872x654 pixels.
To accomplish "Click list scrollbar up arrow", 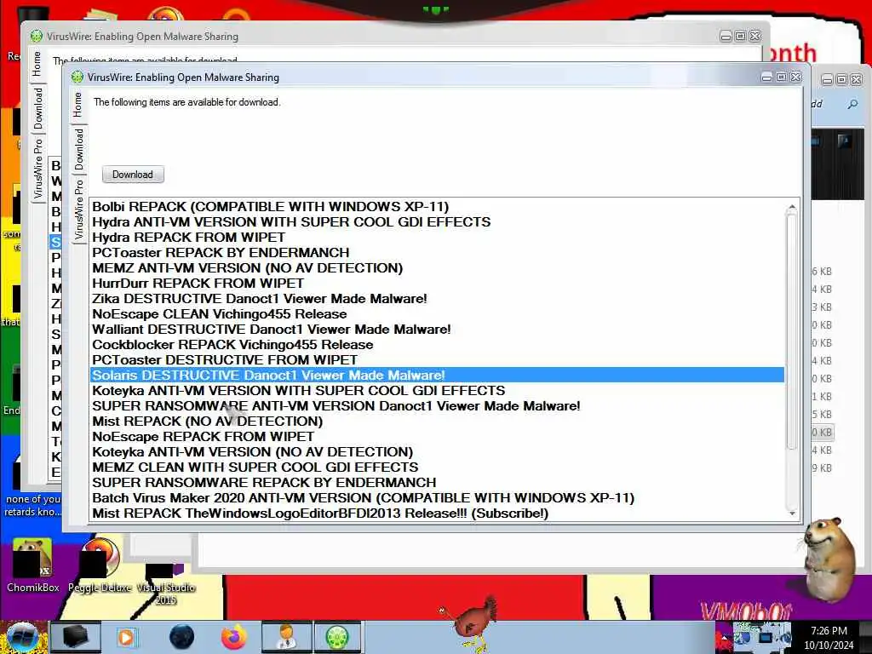I will pos(792,207).
